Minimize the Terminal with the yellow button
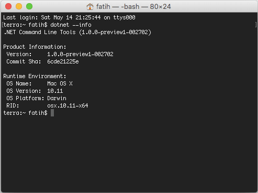The image size is (258, 193). 19,6
